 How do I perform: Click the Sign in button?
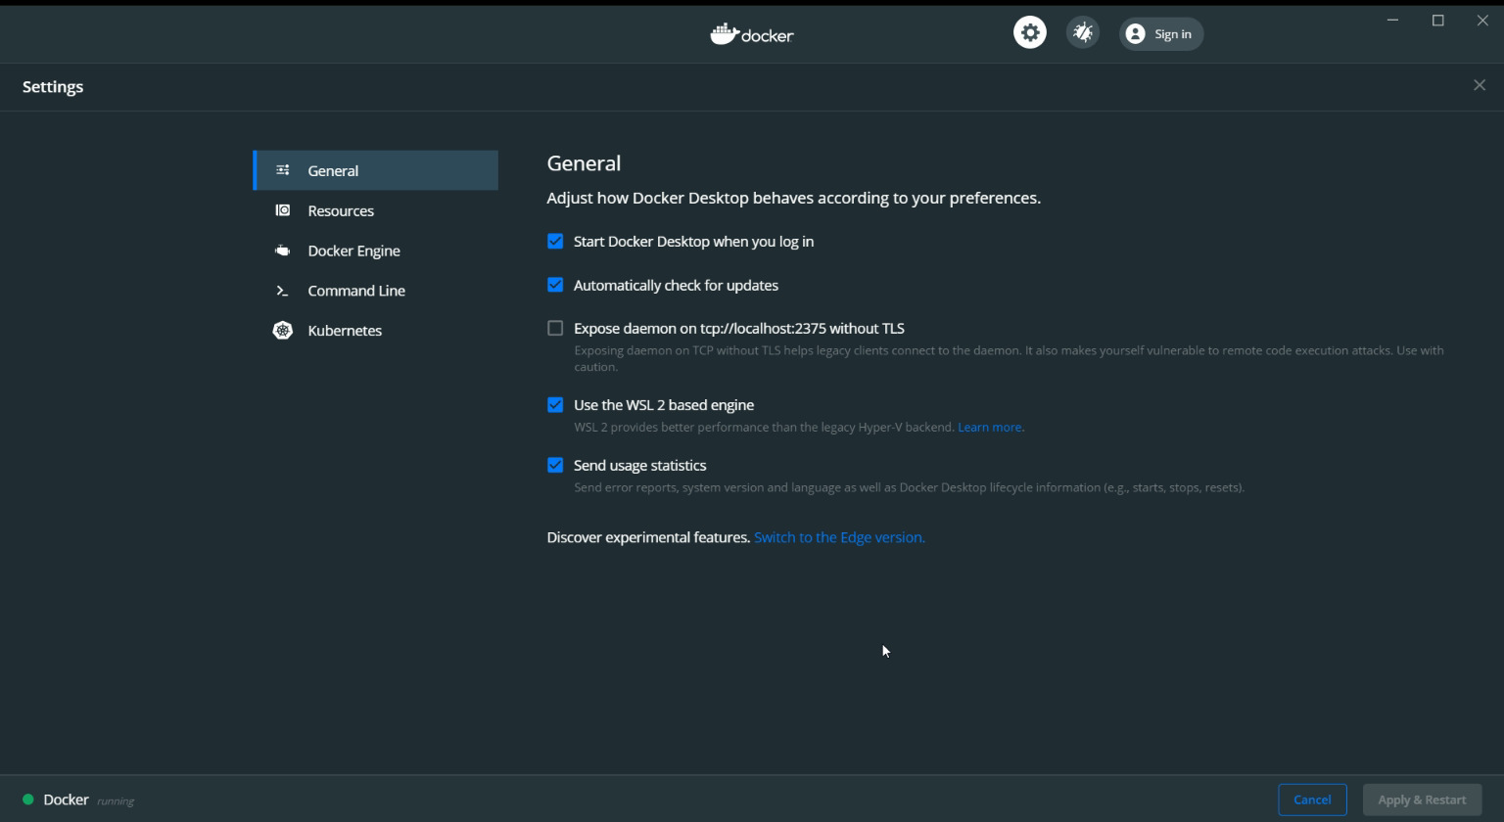tap(1160, 34)
